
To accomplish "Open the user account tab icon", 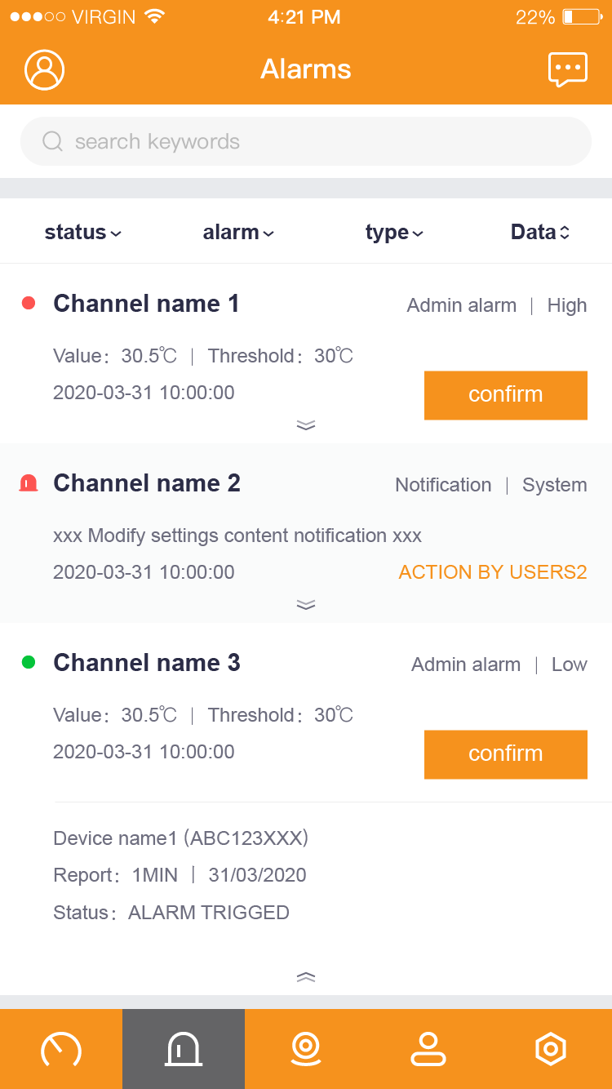I will [428, 1049].
